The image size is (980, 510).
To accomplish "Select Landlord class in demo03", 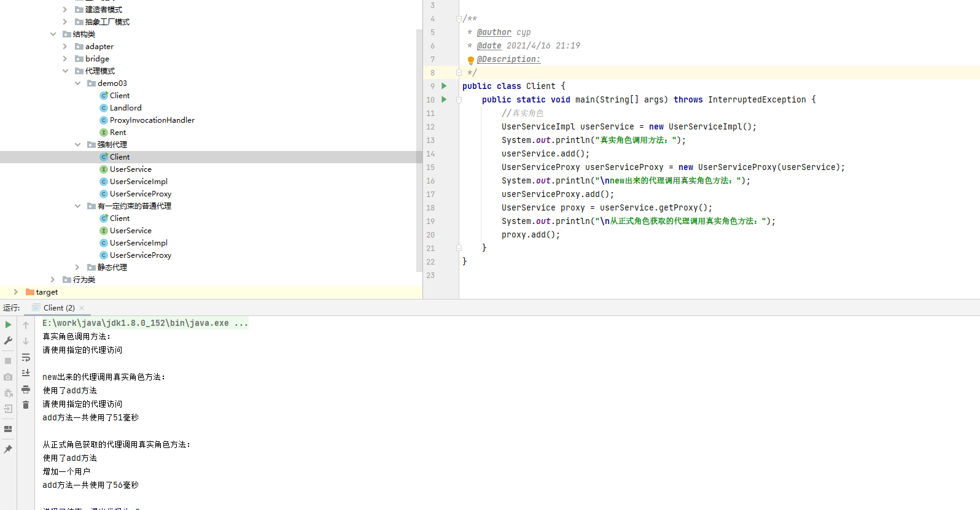I will click(125, 108).
